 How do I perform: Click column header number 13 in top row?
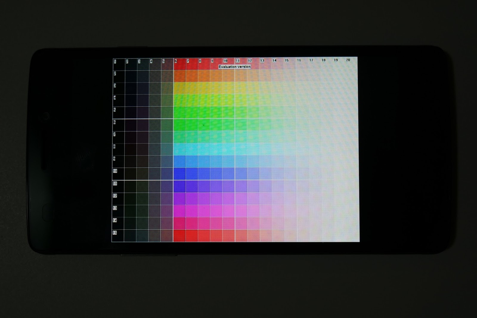(x=262, y=61)
